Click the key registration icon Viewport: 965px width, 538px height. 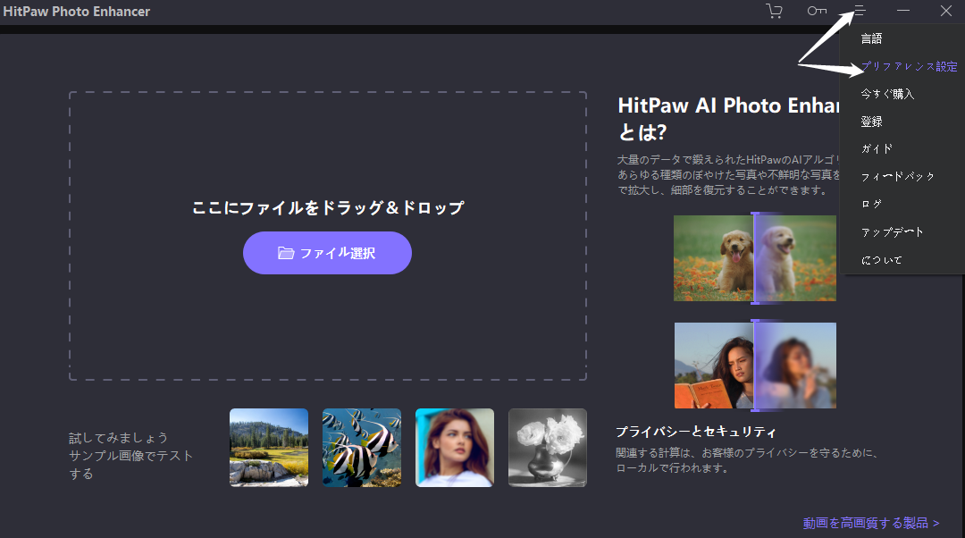(x=817, y=11)
